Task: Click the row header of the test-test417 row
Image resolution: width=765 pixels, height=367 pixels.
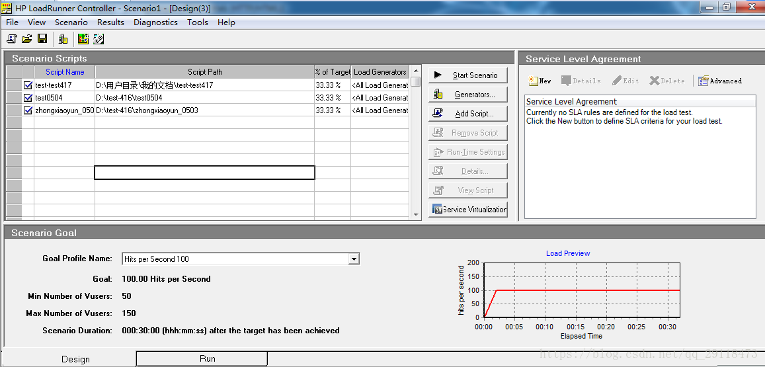Action: tap(14, 85)
